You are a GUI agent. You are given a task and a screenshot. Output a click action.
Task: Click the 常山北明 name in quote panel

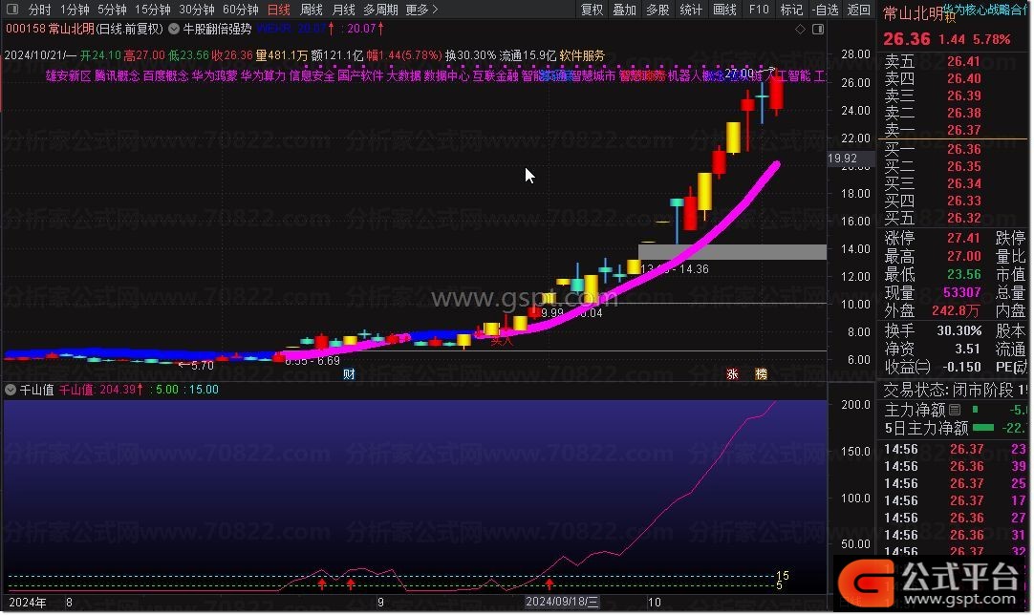[913, 13]
